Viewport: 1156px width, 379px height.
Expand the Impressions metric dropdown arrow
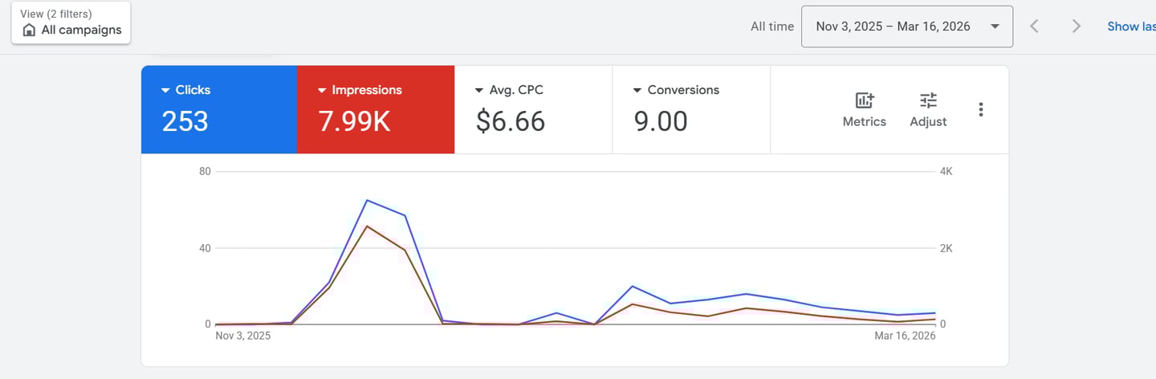pos(322,91)
